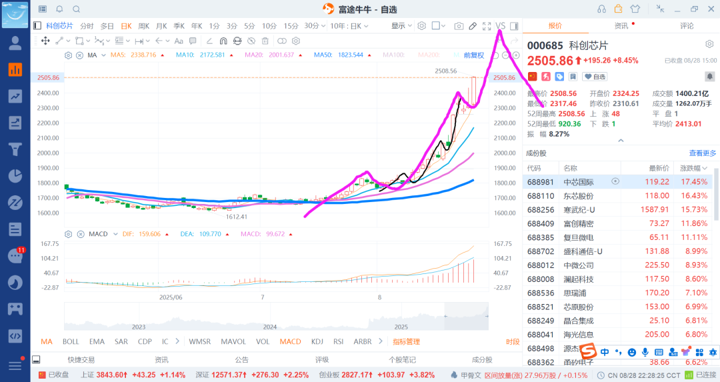Zoom out chart with minus circle button
Screen dimensions: 720x382
click(x=506, y=55)
